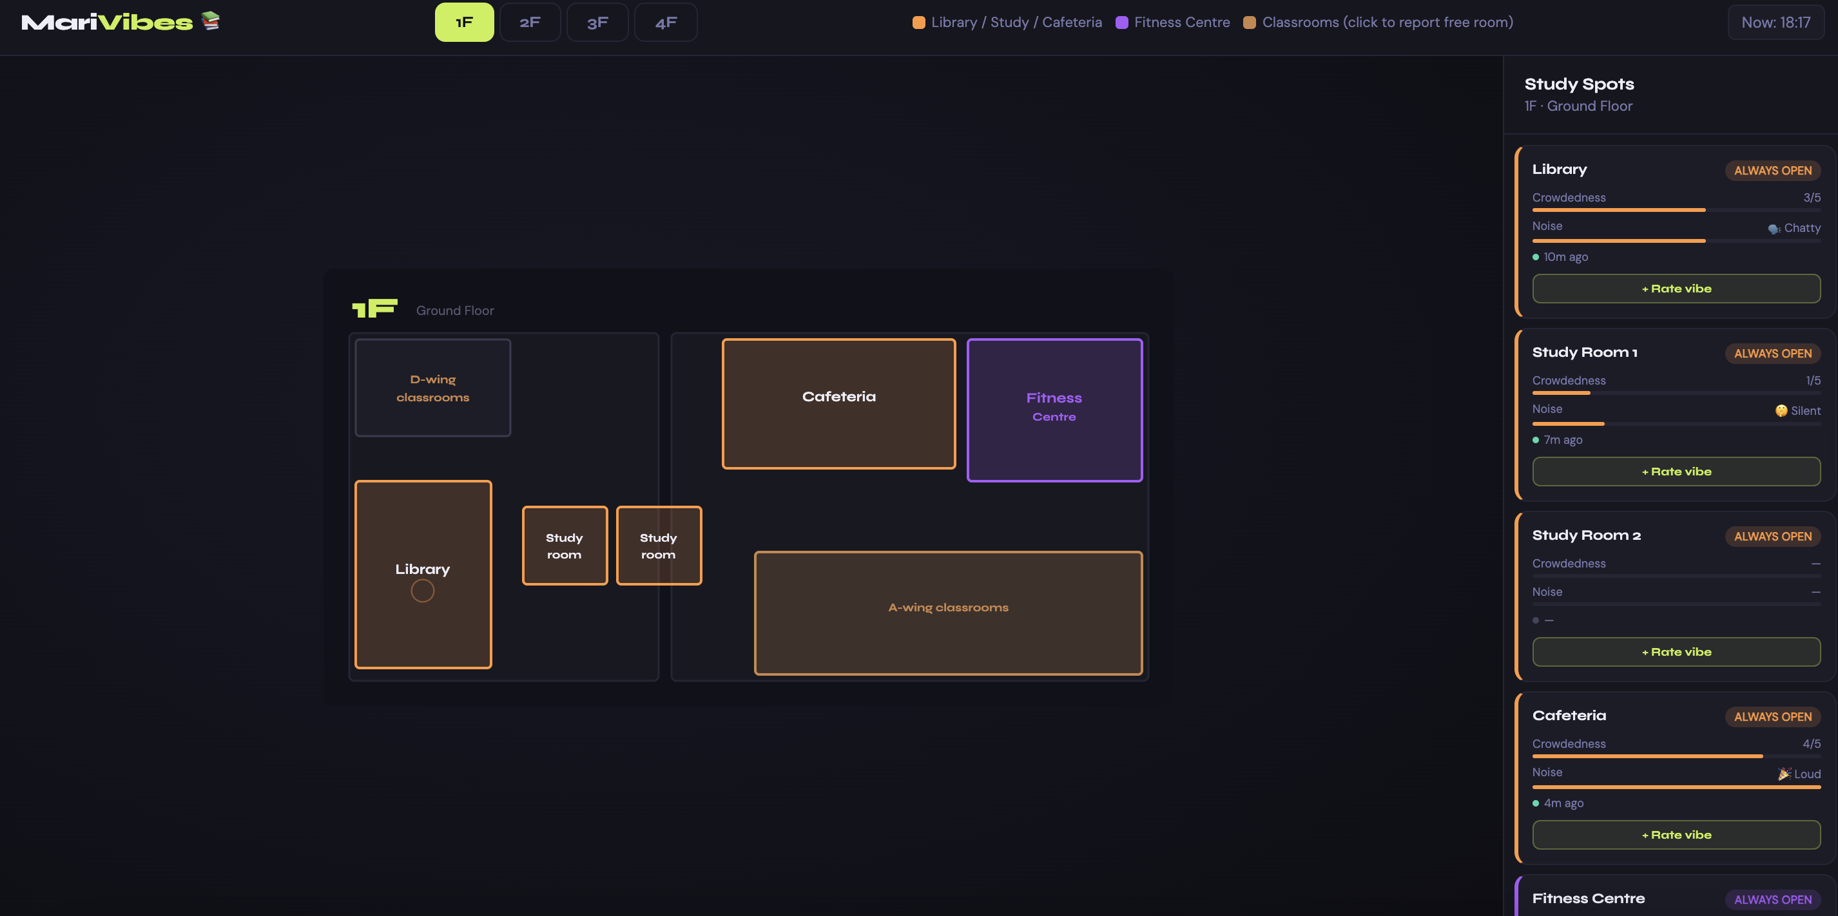Switch to the 3F floor tab
Screen dimensions: 1838x916
tap(597, 22)
